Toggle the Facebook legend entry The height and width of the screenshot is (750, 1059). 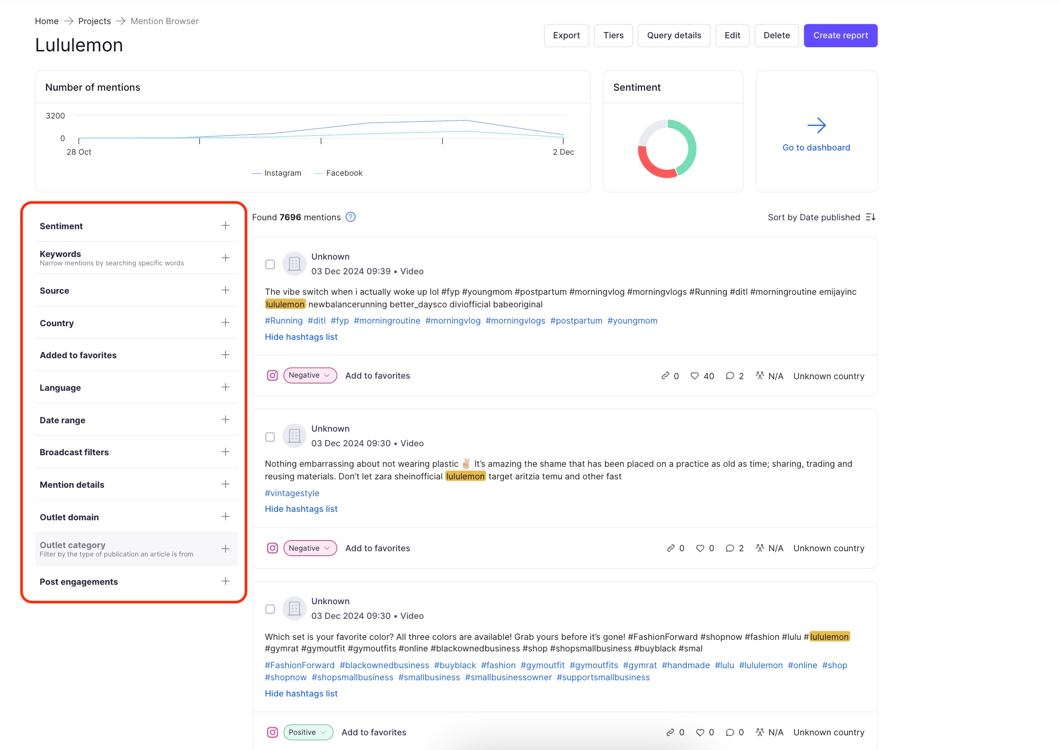(338, 173)
